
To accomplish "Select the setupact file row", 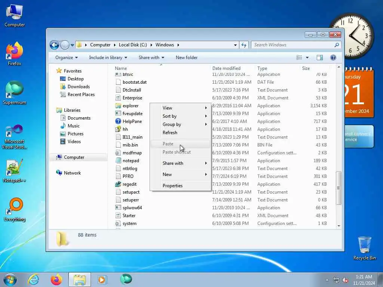I will point(221,192).
